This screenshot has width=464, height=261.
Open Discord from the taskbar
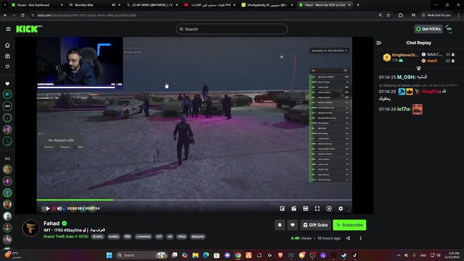pyautogui.click(x=227, y=255)
